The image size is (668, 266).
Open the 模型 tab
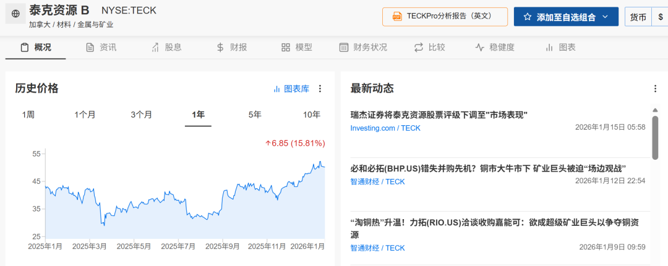(x=296, y=48)
